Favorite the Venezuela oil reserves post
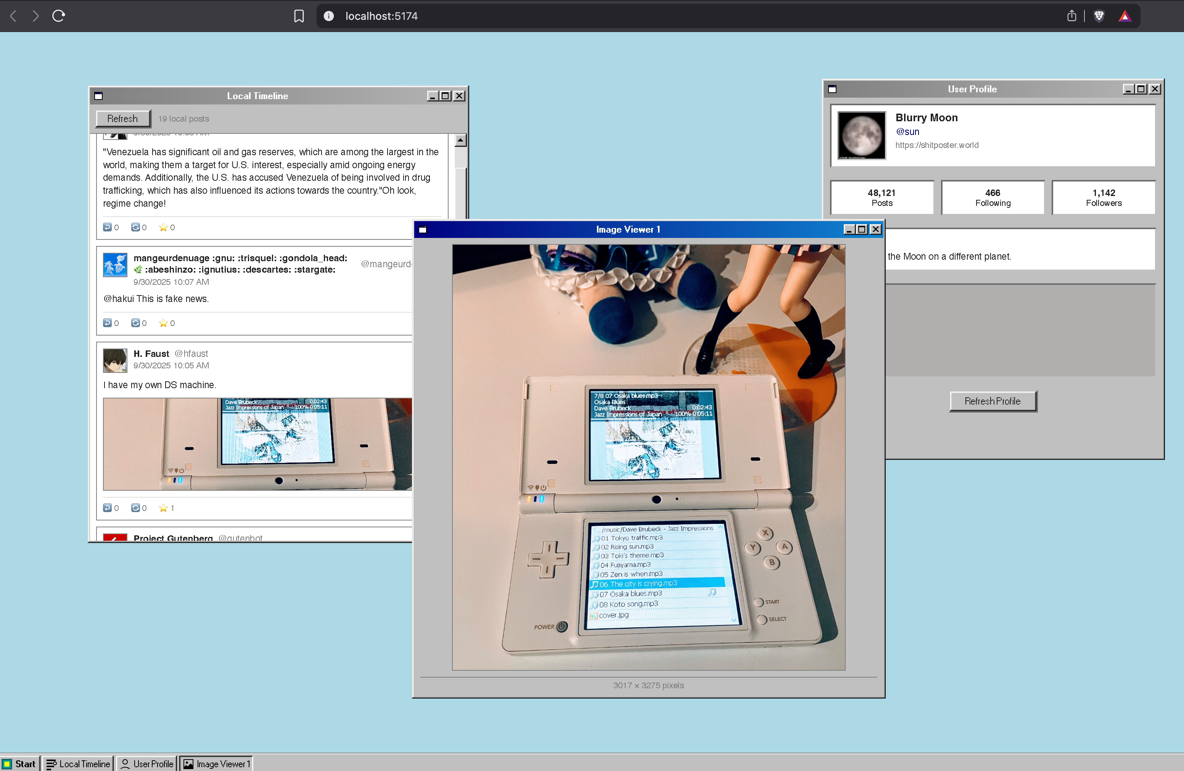Viewport: 1184px width, 771px height. (x=163, y=227)
